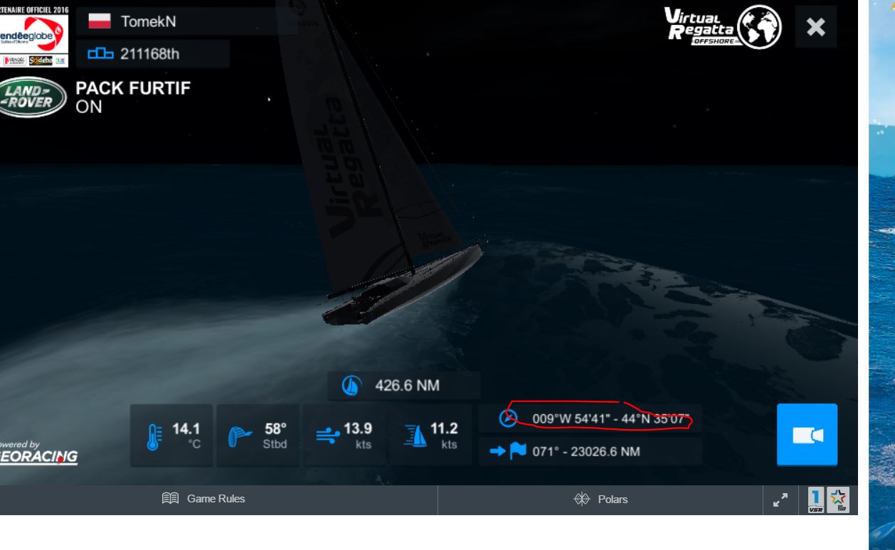Click the VSR badge icon in the bottom bar
The image size is (895, 550).
click(x=816, y=500)
